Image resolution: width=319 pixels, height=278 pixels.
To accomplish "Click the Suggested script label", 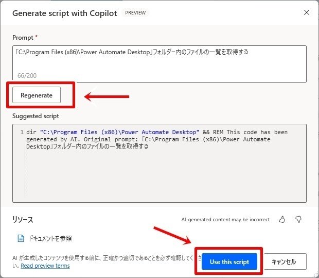I will point(36,116).
